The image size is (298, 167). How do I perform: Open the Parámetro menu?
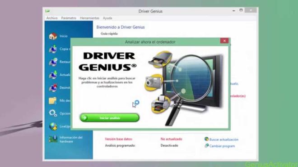69,18
